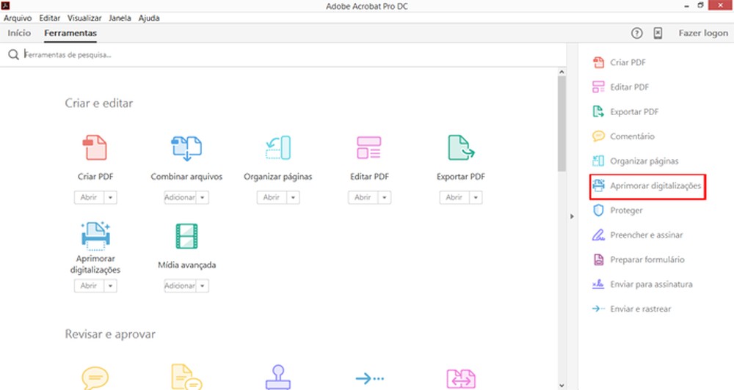
Task: Click the Preparar formulário icon in sidebar
Action: pos(598,260)
